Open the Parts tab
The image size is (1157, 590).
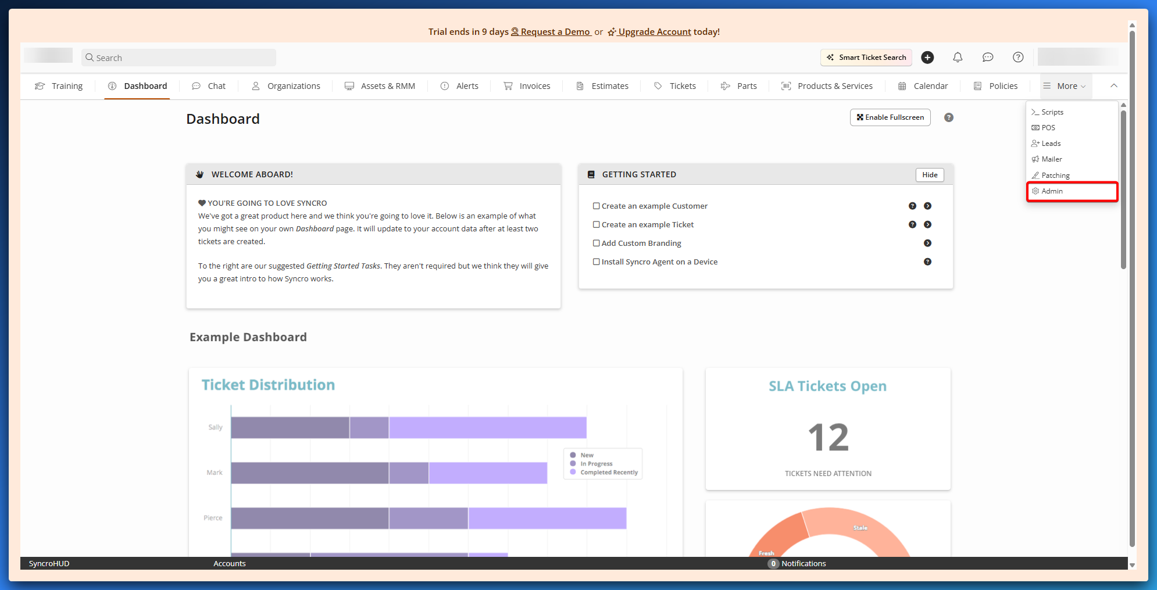coord(738,86)
